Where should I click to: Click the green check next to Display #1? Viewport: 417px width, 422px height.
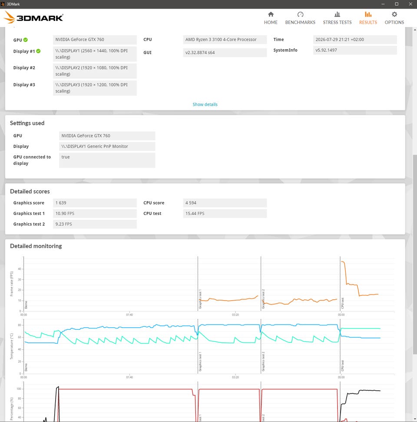point(38,51)
